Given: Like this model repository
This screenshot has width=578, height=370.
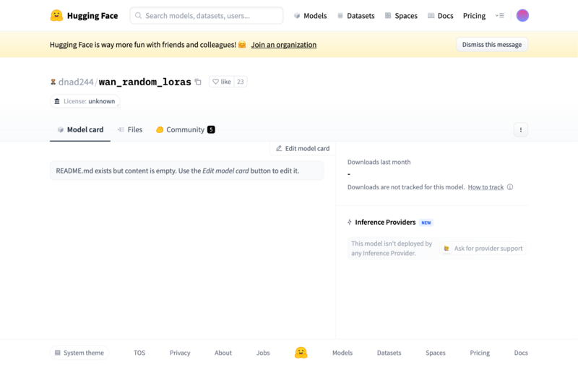Looking at the screenshot, I should click(x=222, y=82).
